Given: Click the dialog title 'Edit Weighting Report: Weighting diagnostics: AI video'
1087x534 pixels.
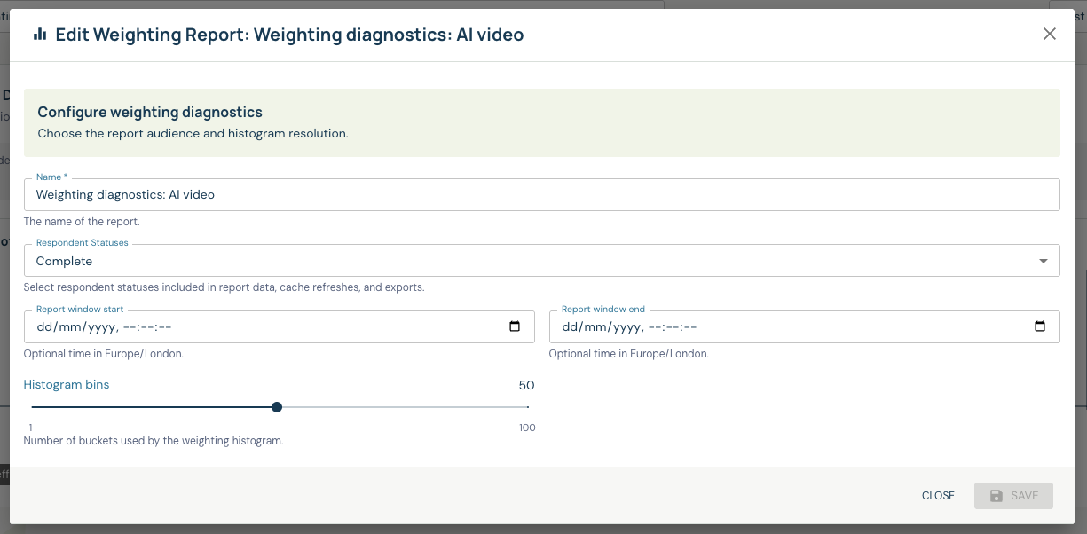Looking at the screenshot, I should [x=289, y=35].
